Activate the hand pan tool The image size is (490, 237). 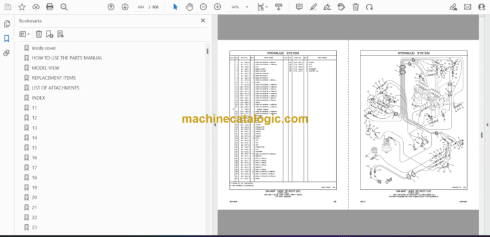pyautogui.click(x=189, y=7)
